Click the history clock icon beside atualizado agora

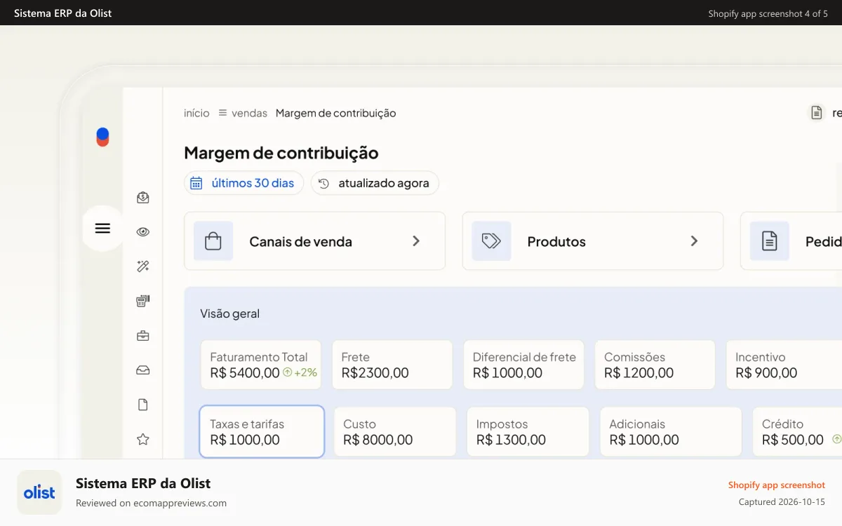coord(323,183)
